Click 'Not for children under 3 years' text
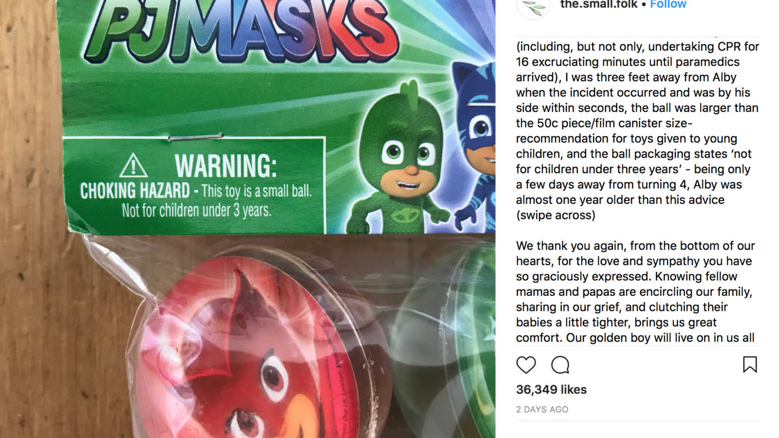 [196, 210]
